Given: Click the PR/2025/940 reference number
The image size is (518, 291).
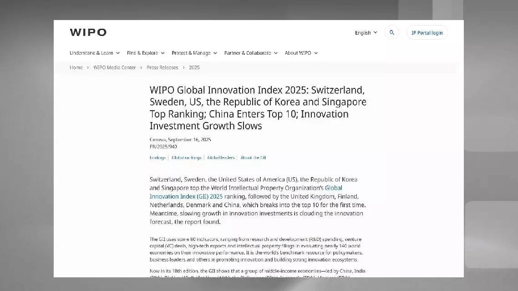Looking at the screenshot, I should pyautogui.click(x=163, y=147).
